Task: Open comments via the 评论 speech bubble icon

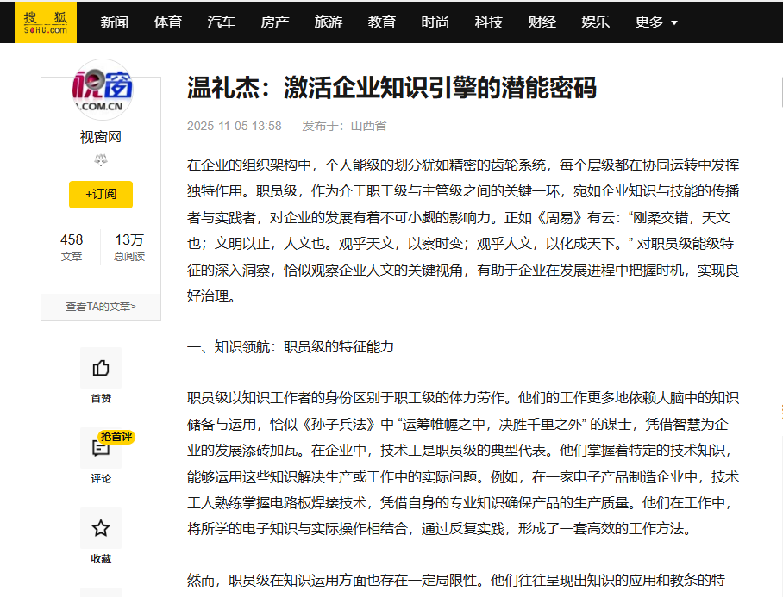Action: click(101, 447)
